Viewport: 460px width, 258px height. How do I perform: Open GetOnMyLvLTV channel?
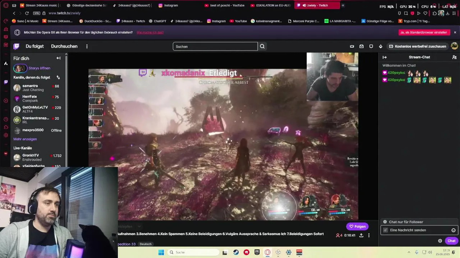[37, 109]
